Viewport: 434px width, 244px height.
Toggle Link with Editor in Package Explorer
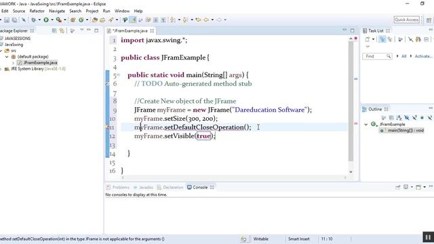62,30
